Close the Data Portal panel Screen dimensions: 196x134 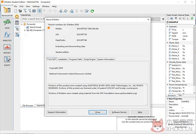coord(194,15)
